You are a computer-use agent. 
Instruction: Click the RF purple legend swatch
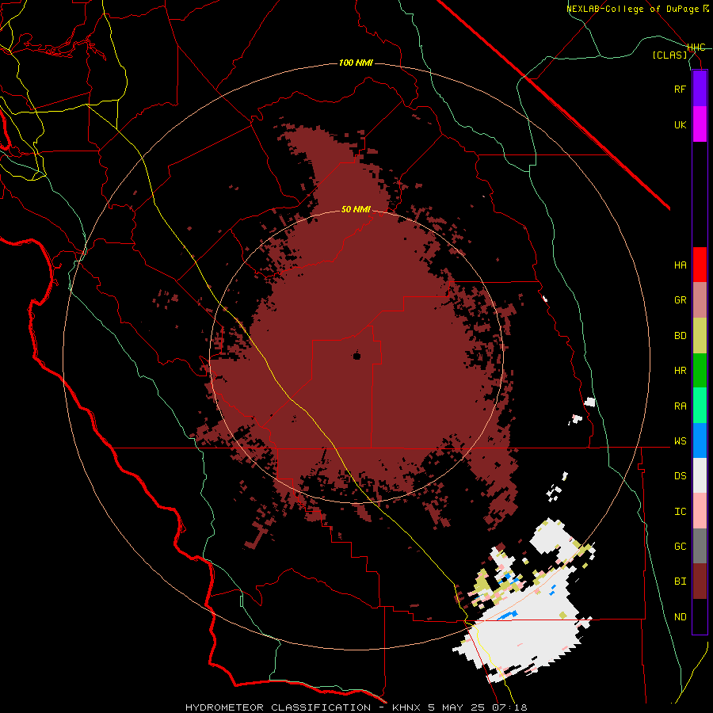coord(700,89)
